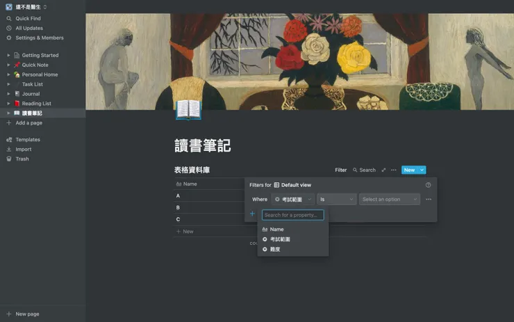Open the workspace switcher at top left

[x=26, y=7]
